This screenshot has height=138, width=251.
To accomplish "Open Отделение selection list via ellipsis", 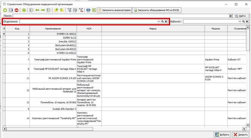I will coord(159,21).
